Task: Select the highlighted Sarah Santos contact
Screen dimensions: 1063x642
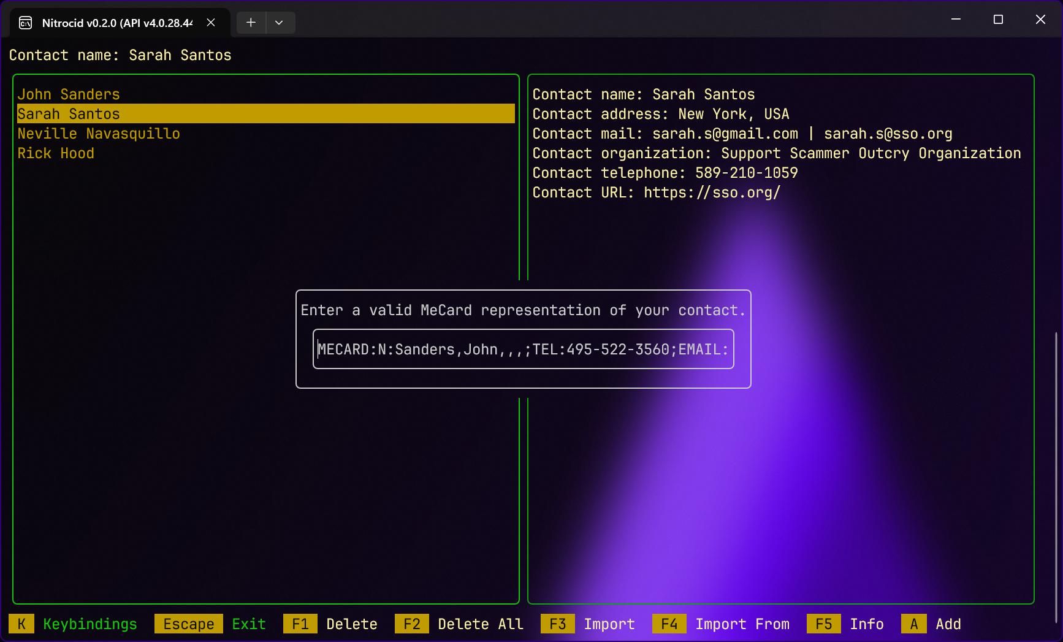Action: (69, 114)
